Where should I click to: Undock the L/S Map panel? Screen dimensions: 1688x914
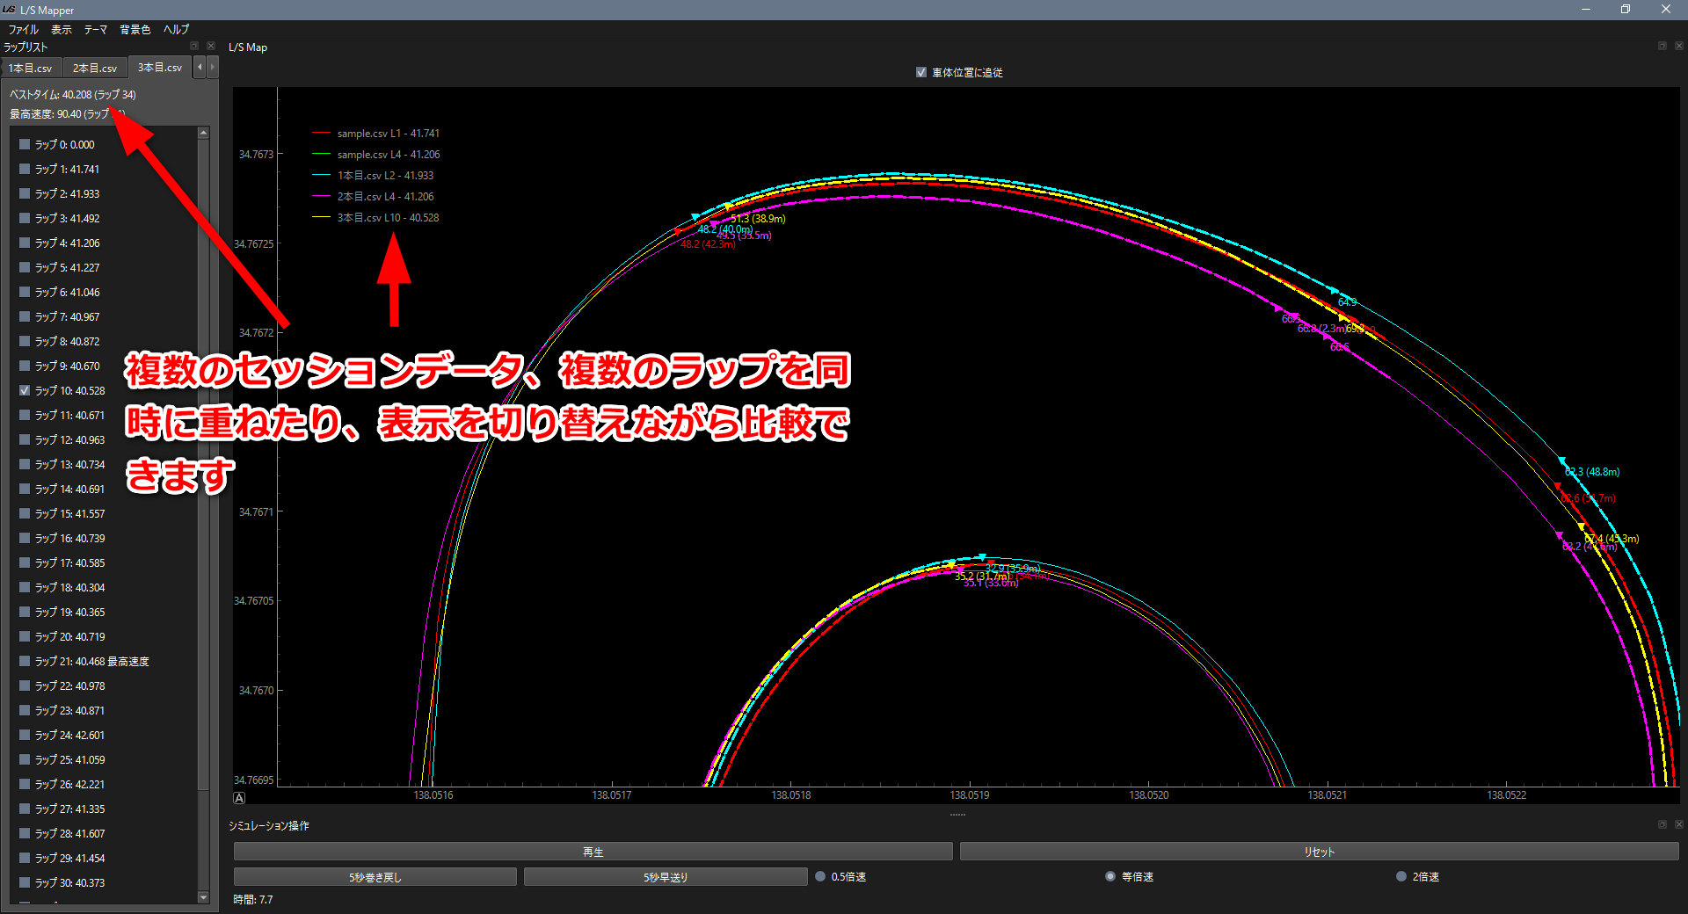pos(1662,46)
